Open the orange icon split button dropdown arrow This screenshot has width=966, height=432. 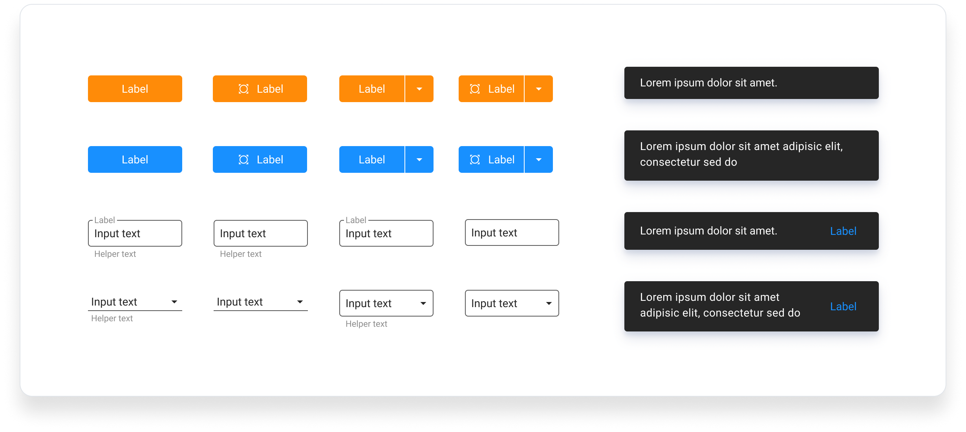538,89
